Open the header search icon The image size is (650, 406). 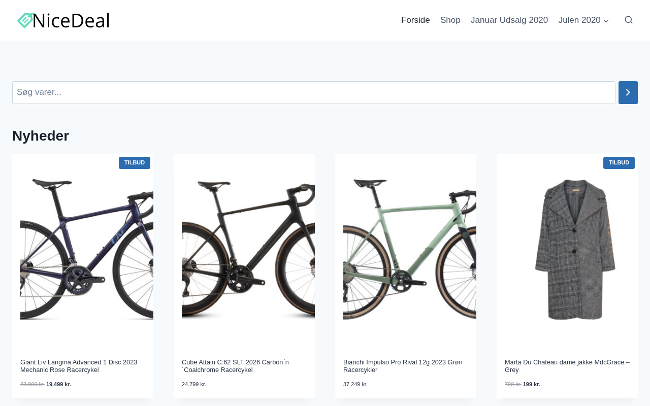(629, 20)
